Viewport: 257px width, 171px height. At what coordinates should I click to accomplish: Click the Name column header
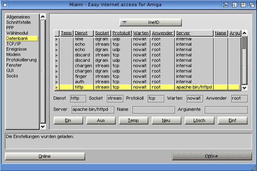click(221, 33)
